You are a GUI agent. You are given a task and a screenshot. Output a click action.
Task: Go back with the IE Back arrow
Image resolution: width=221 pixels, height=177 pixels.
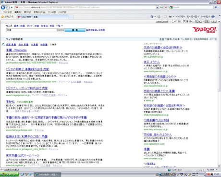point(3,7)
